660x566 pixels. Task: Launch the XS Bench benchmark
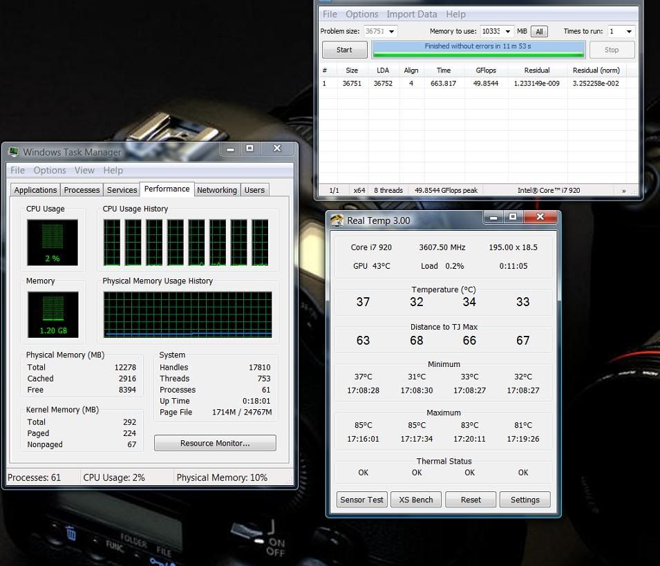tap(417, 500)
